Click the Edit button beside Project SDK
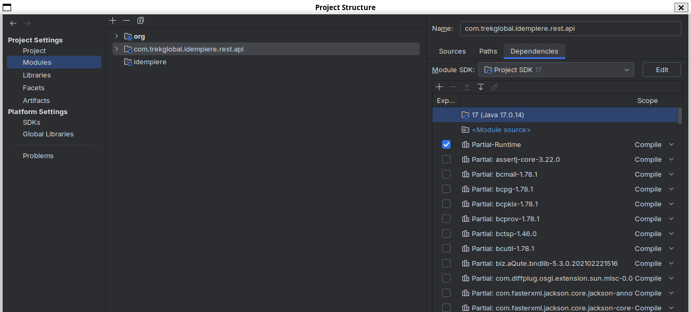The height and width of the screenshot is (312, 691). pos(661,69)
